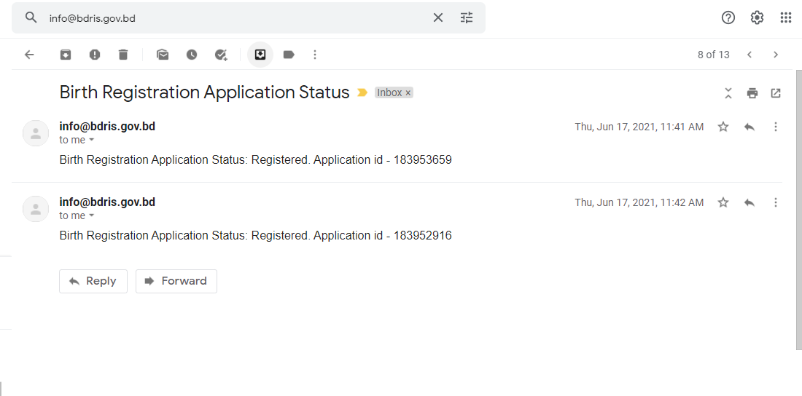Add conversation to Tasks
The image size is (802, 396).
click(221, 55)
